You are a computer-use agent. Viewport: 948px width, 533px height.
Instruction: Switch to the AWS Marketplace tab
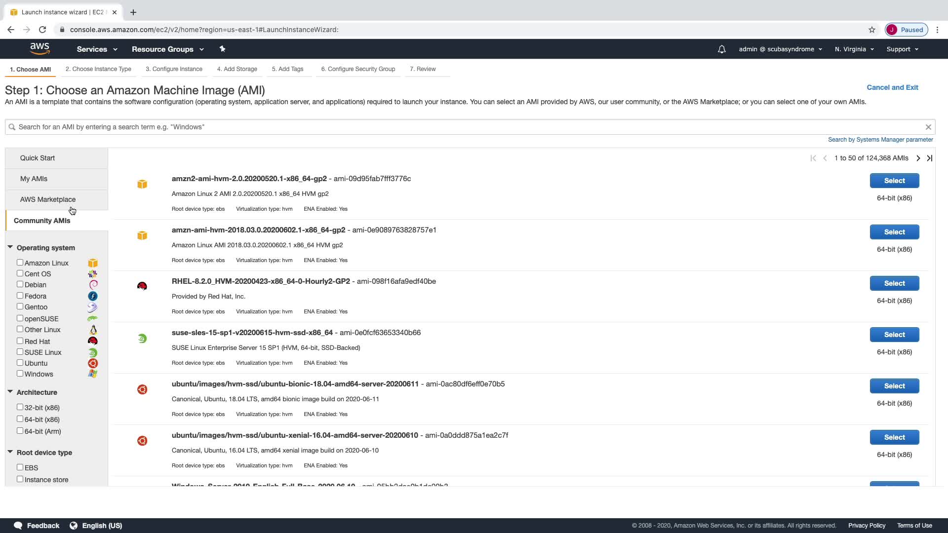(x=48, y=199)
